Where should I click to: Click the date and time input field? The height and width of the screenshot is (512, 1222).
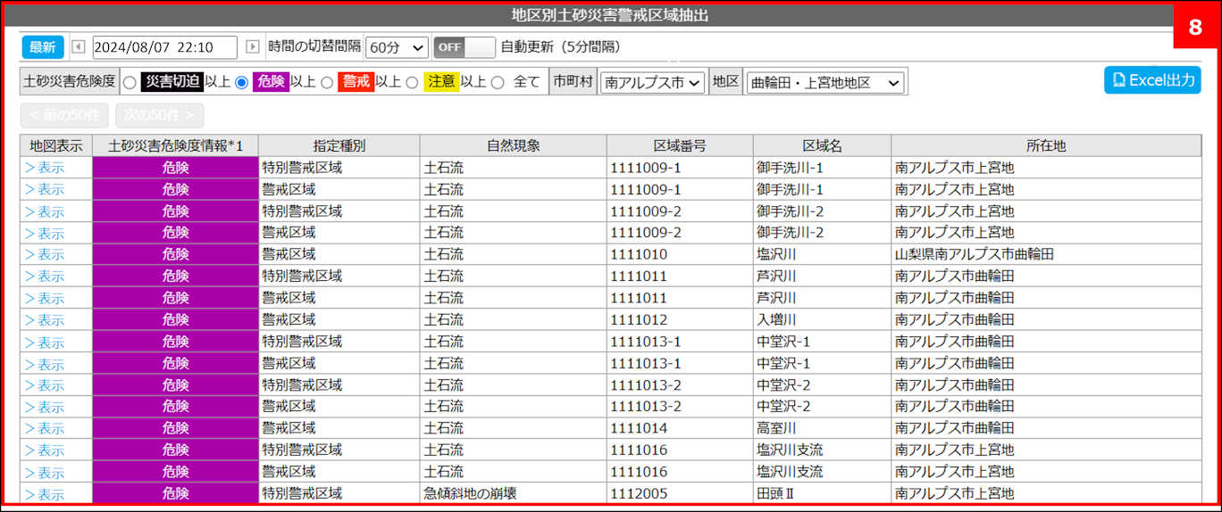164,47
